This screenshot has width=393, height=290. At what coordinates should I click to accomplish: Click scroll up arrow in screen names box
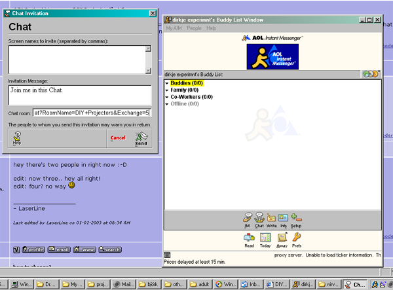(149, 48)
